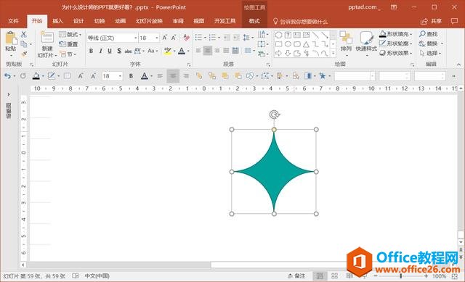Open 形状效果 shape effects dropdown
This screenshot has width=465, height=282.
(396, 53)
